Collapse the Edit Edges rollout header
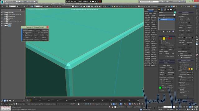 pyautogui.click(x=167, y=63)
